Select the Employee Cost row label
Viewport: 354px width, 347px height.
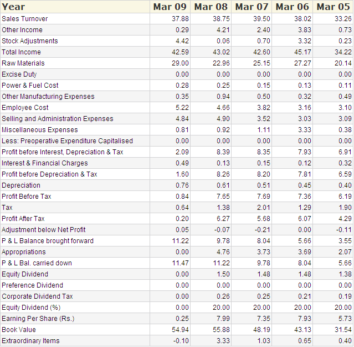point(25,108)
